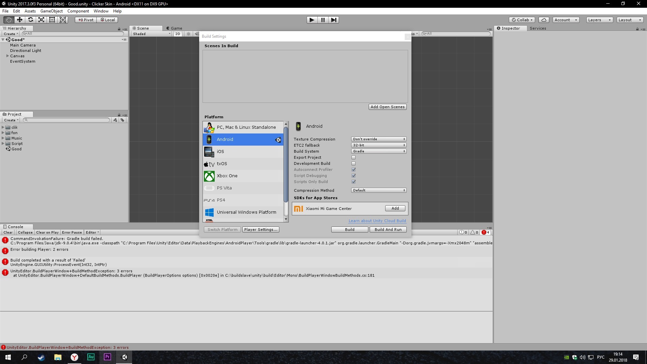The width and height of the screenshot is (647, 364).
Task: Select the Scale tool icon
Action: [x=41, y=20]
